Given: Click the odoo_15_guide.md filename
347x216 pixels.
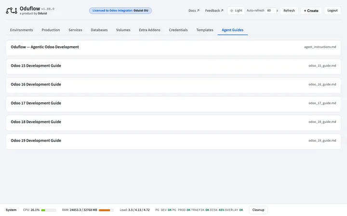Looking at the screenshot, I should click(x=322, y=66).
